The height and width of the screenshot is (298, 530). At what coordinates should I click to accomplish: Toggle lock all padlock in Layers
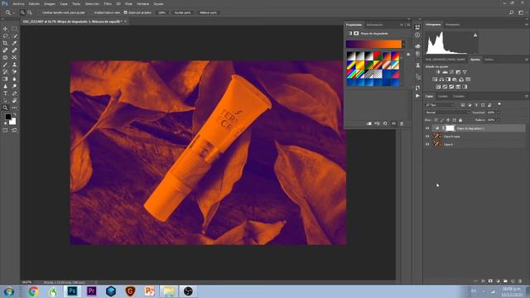pos(460,120)
